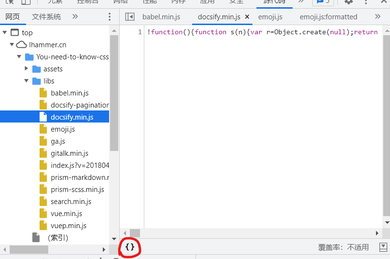
Task: Click the bottom-right show drawer icon
Action: (x=383, y=247)
